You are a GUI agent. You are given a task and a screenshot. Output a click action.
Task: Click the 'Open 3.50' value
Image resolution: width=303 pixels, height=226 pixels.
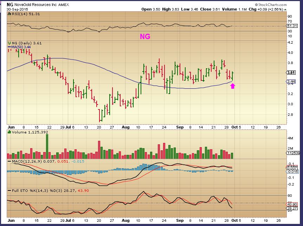(151, 9)
